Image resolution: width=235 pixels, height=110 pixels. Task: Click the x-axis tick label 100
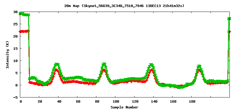(x=115, y=102)
